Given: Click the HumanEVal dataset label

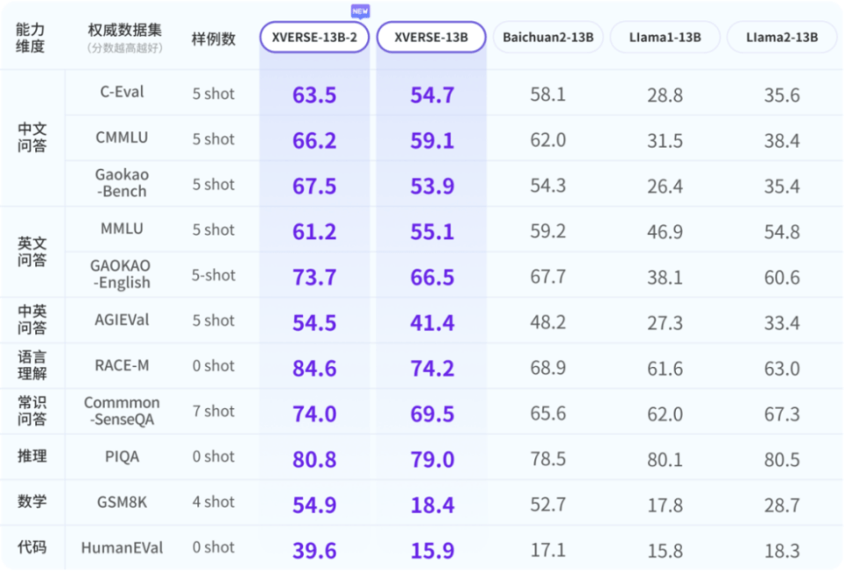Looking at the screenshot, I should click(x=121, y=547).
